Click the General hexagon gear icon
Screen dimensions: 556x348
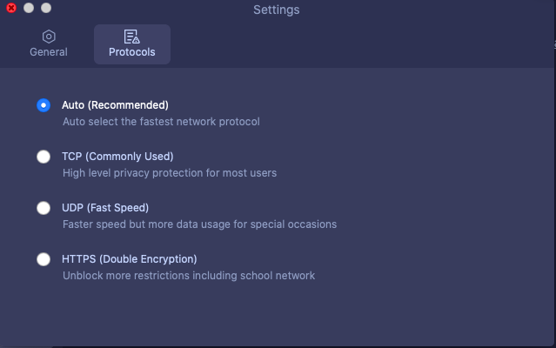[x=49, y=37]
